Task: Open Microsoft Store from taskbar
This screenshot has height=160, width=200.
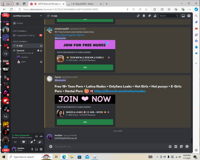Action: [x=80, y=157]
